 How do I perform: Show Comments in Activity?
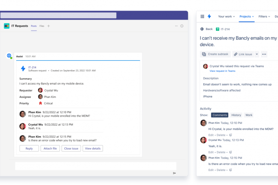pos(220,115)
